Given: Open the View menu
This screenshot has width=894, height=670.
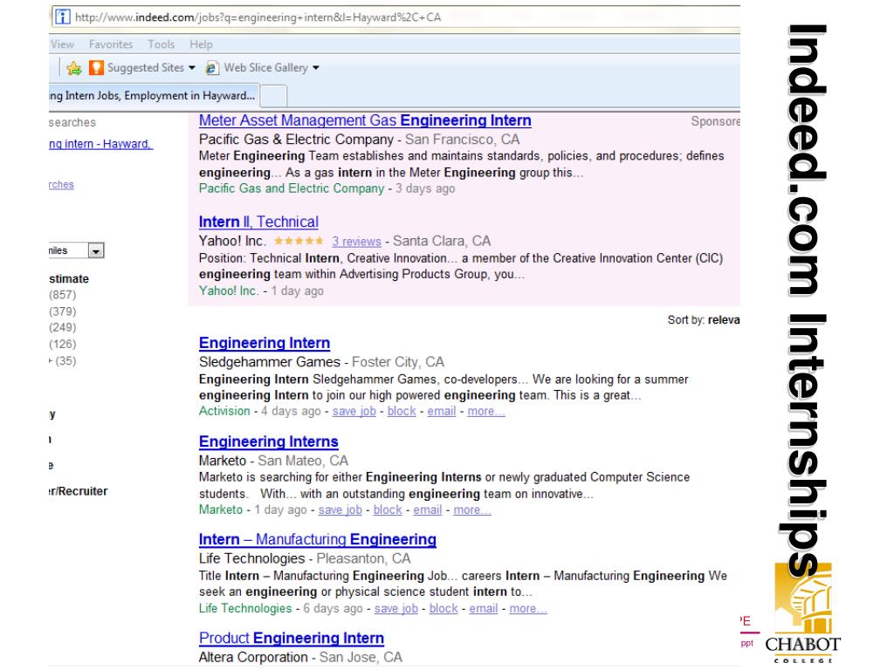Looking at the screenshot, I should click(x=62, y=44).
